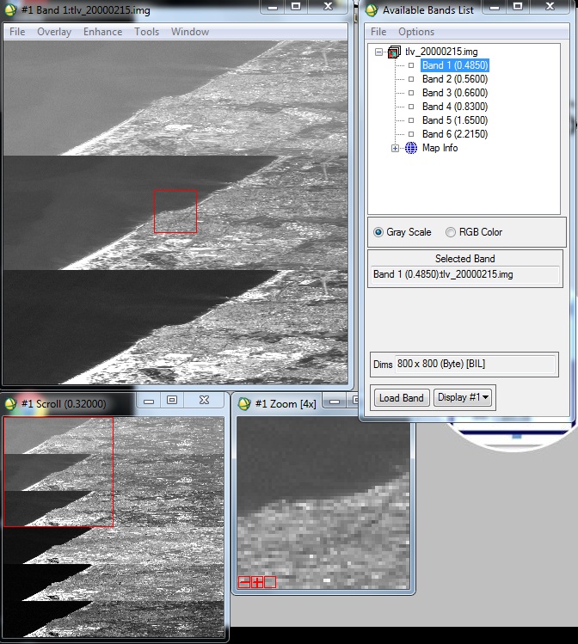This screenshot has height=644, width=578.
Task: Select Band 3 (0.6600) in the list
Action: click(x=455, y=93)
